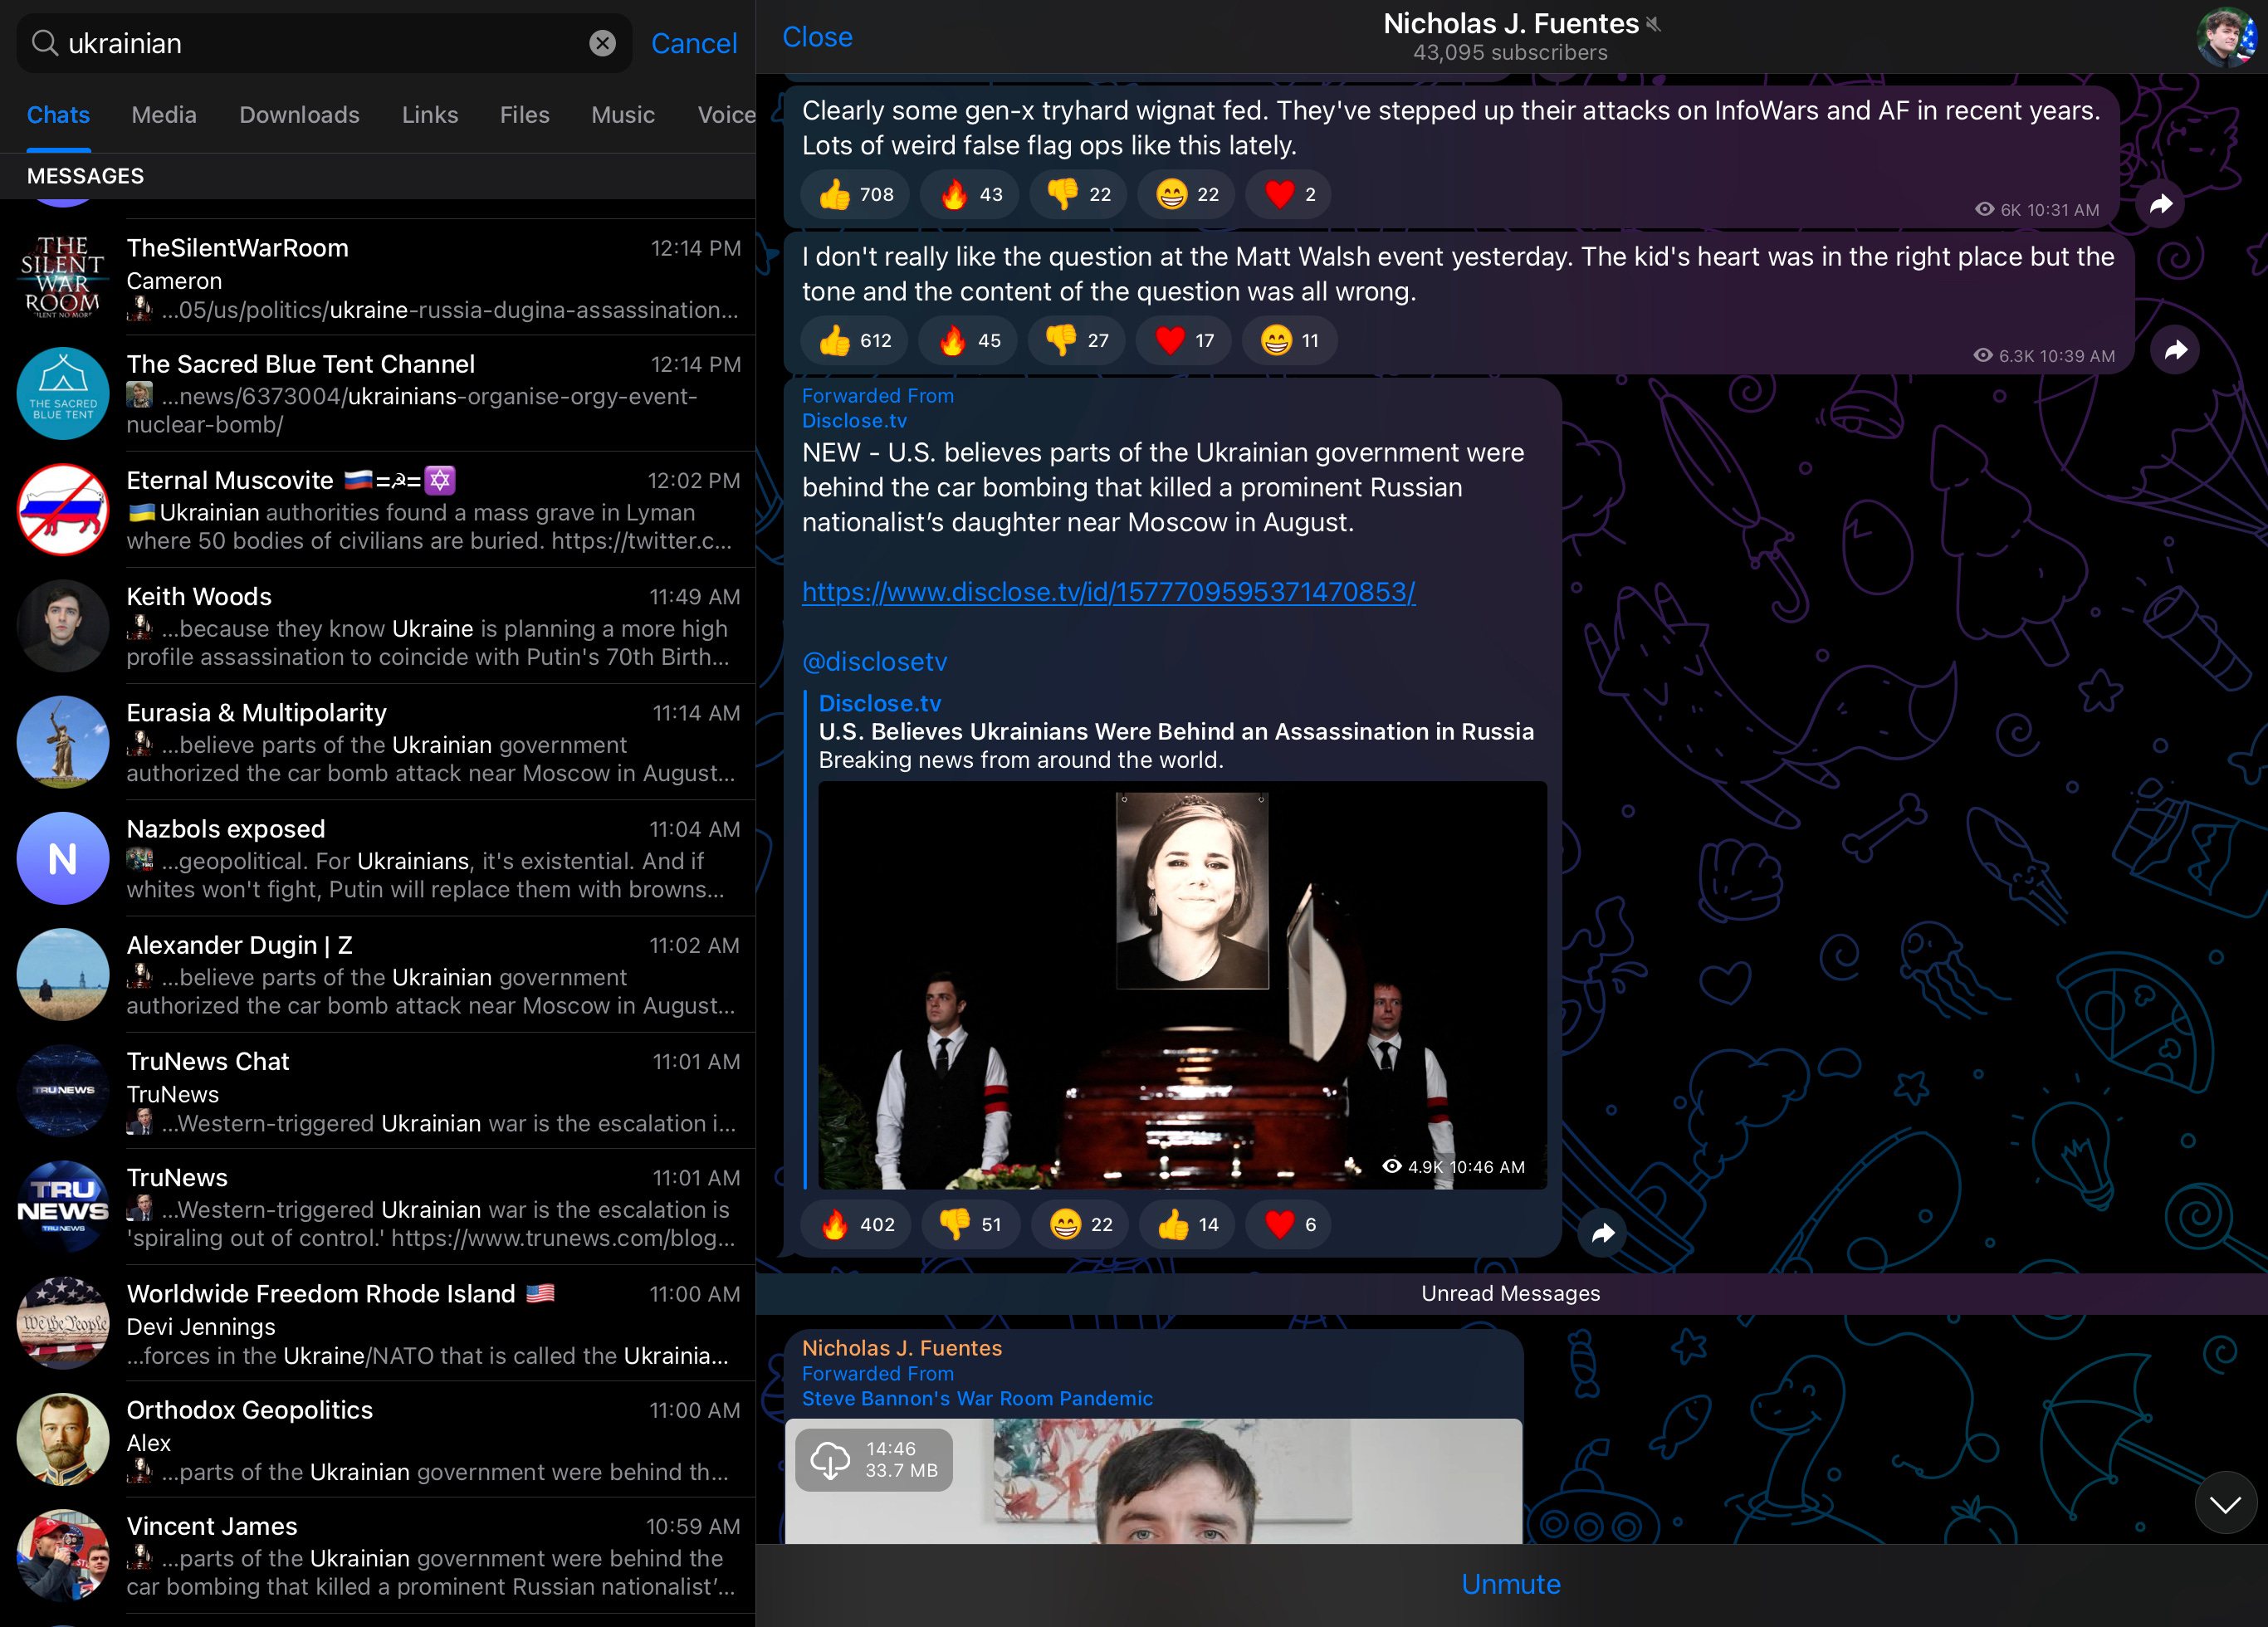Viewport: 2268px width, 1627px height.
Task: Open Eurasia & Multipolarity statue avatar
Action: pyautogui.click(x=63, y=742)
